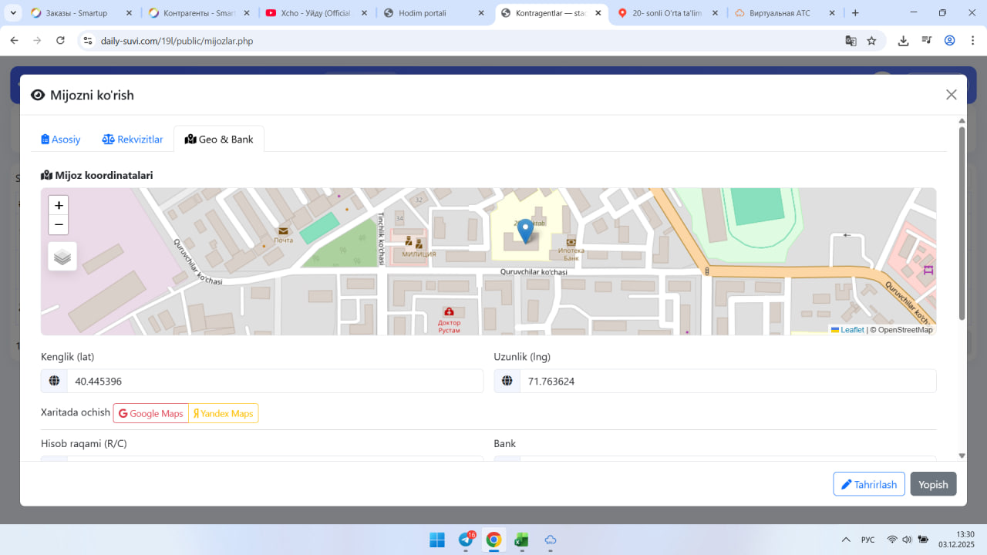Click the Доктор Рустам clinic icon on map

449,311
